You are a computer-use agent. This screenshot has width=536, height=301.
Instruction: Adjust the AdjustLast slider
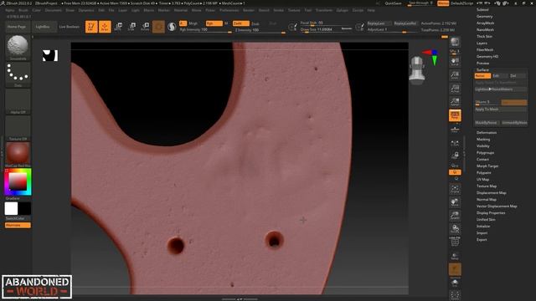point(392,30)
